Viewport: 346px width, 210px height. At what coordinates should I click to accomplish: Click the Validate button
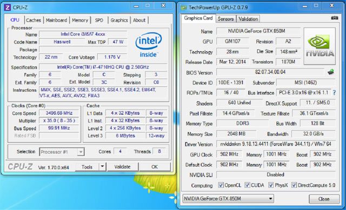(123, 167)
